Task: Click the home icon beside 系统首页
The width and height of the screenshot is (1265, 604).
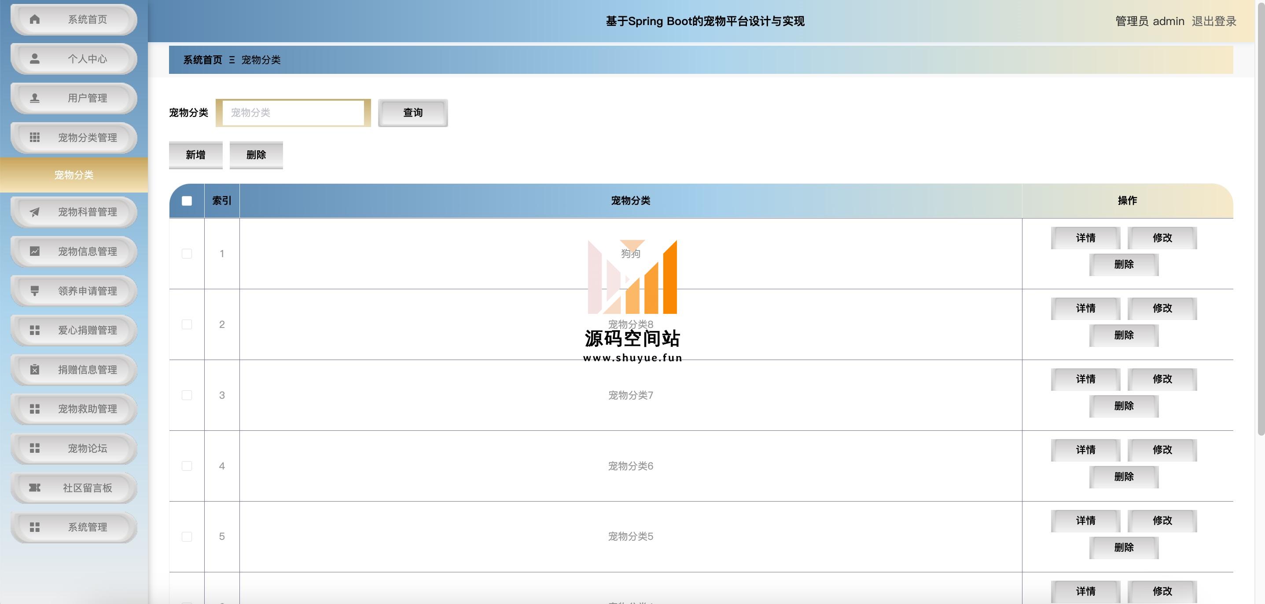Action: pyautogui.click(x=34, y=19)
